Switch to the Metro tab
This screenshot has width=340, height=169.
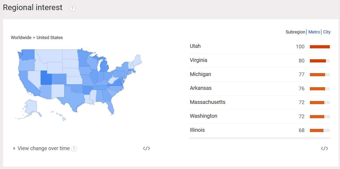(314, 32)
